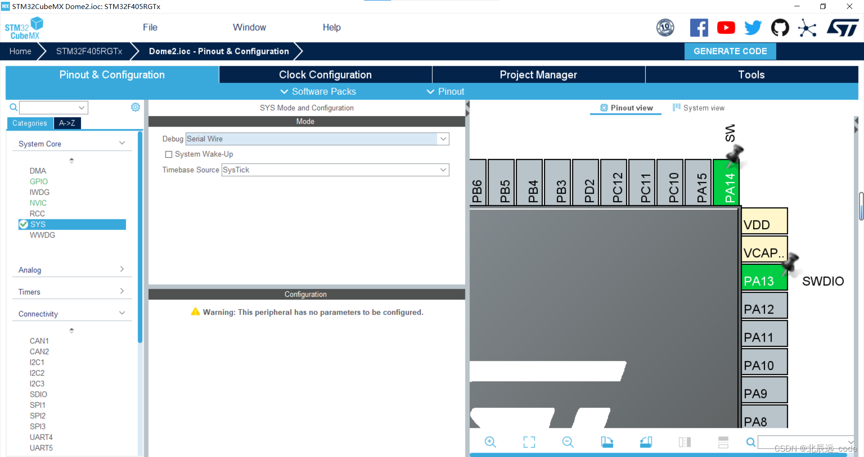Click the warning triangle icon
This screenshot has width=864, height=457.
pyautogui.click(x=195, y=312)
